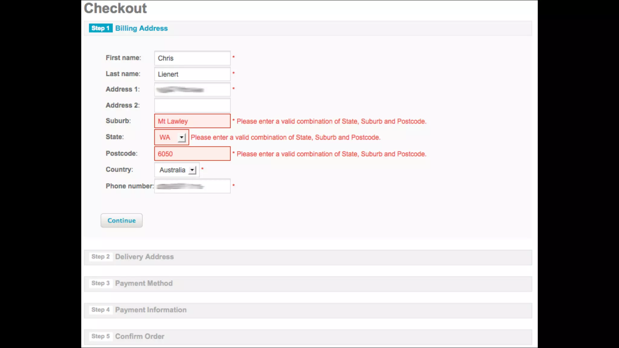Expand Step 4 Payment Information section
This screenshot has height=348, width=619.
[151, 310]
